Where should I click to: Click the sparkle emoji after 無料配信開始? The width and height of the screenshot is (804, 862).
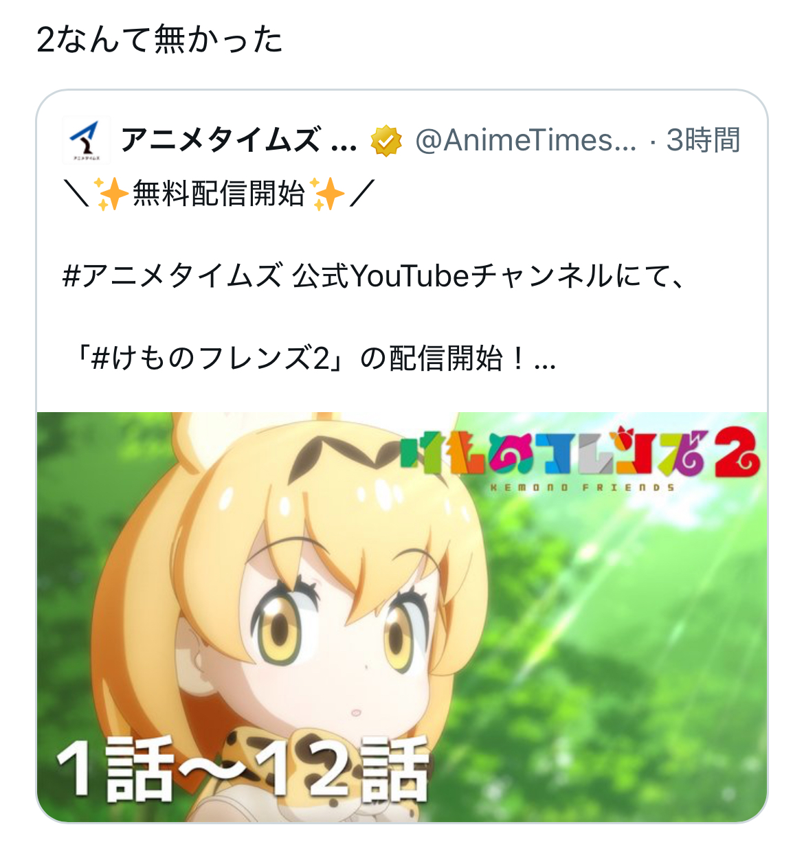point(328,194)
